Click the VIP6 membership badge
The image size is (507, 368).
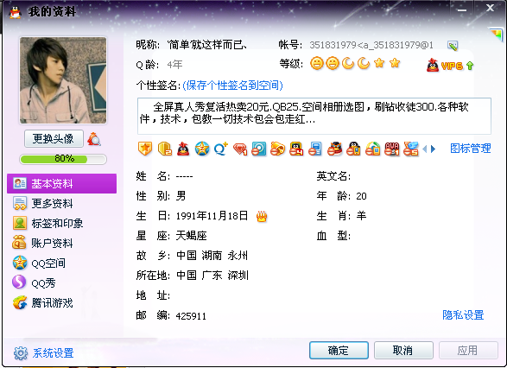445,66
